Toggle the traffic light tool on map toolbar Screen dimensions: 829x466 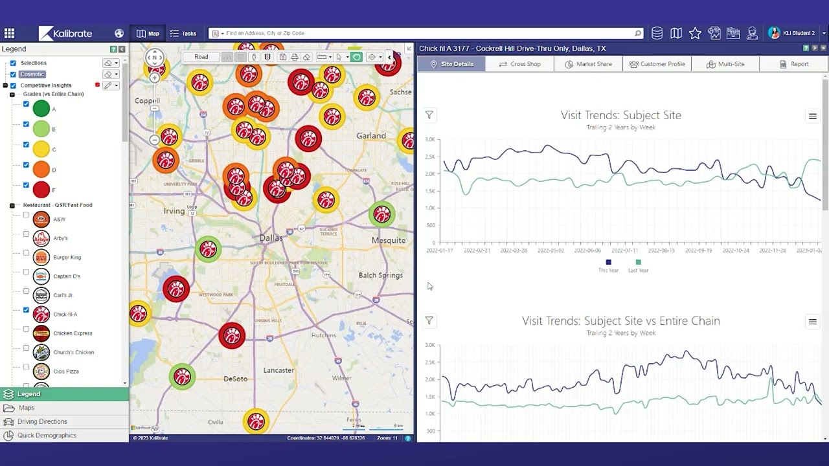coord(267,57)
